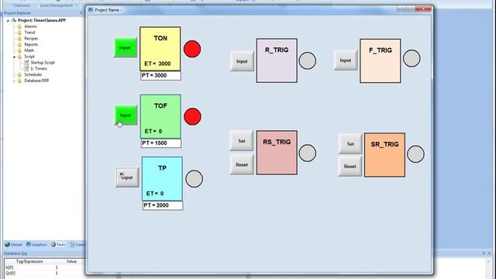This screenshot has height=279, width=496.
Task: Click the red output indicator of TON
Action: pyautogui.click(x=192, y=49)
